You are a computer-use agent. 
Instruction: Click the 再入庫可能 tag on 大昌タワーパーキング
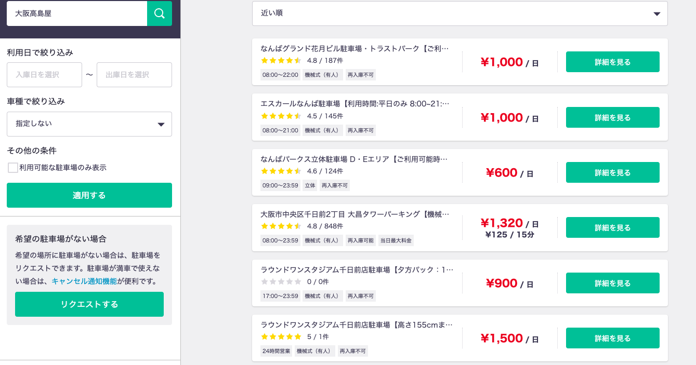click(360, 240)
